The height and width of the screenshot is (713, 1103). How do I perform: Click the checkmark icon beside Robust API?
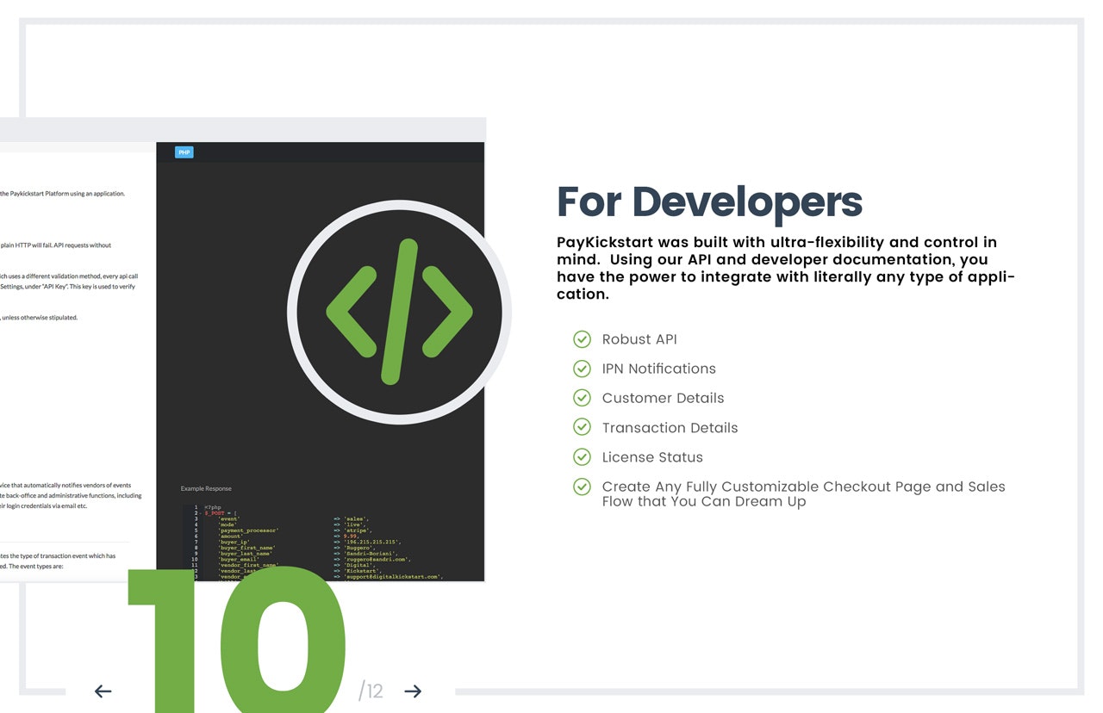(583, 339)
